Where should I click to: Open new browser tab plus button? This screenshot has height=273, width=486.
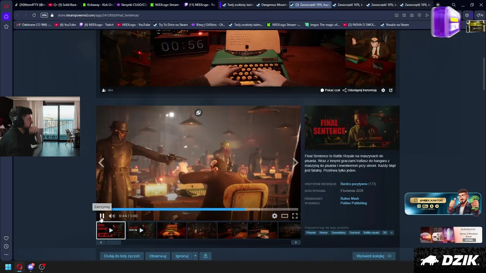tap(438, 5)
